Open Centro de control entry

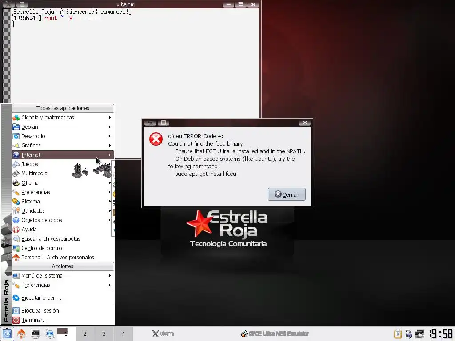tap(63, 248)
